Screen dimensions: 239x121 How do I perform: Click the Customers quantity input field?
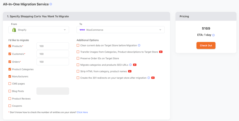click(x=53, y=54)
